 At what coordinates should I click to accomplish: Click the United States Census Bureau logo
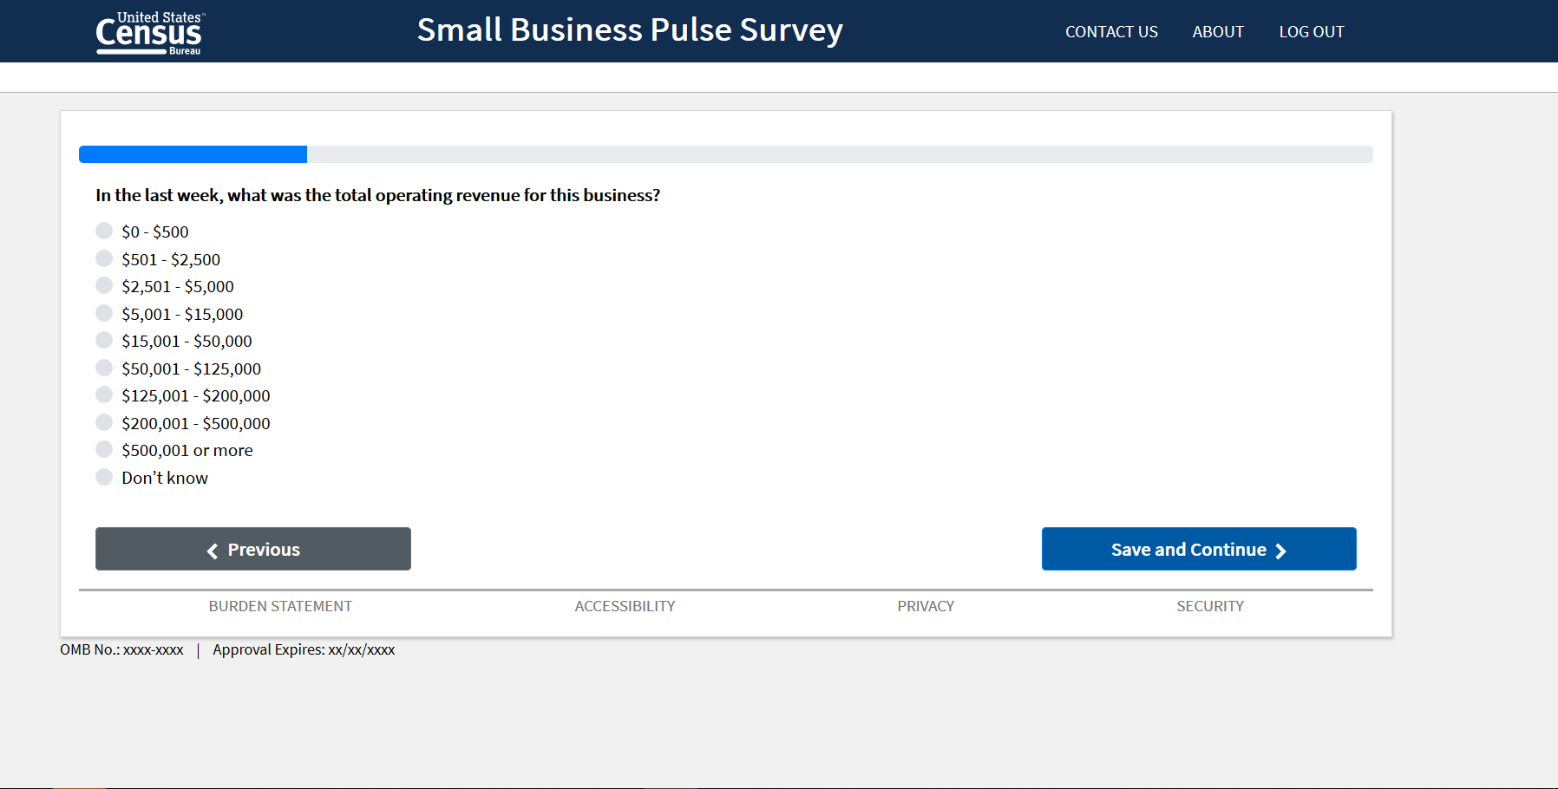(148, 33)
